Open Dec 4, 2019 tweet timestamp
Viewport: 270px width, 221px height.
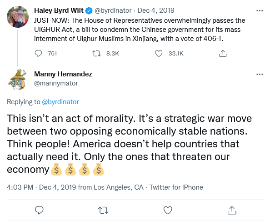click(x=156, y=10)
